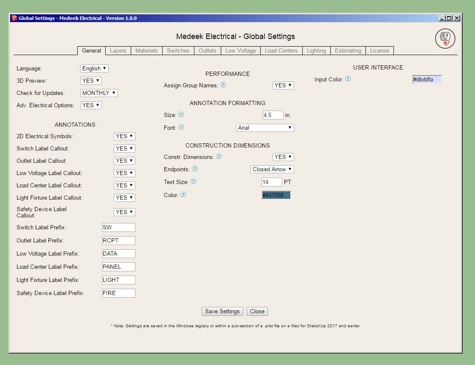Click the help icon beside construction Color
The height and width of the screenshot is (365, 475).
point(183,195)
